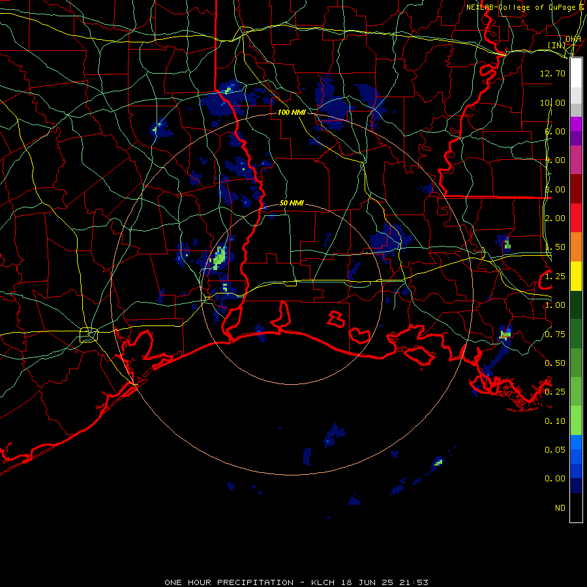The image size is (587, 587).
Task: Click the 1.25 scale label
Action: (x=555, y=277)
